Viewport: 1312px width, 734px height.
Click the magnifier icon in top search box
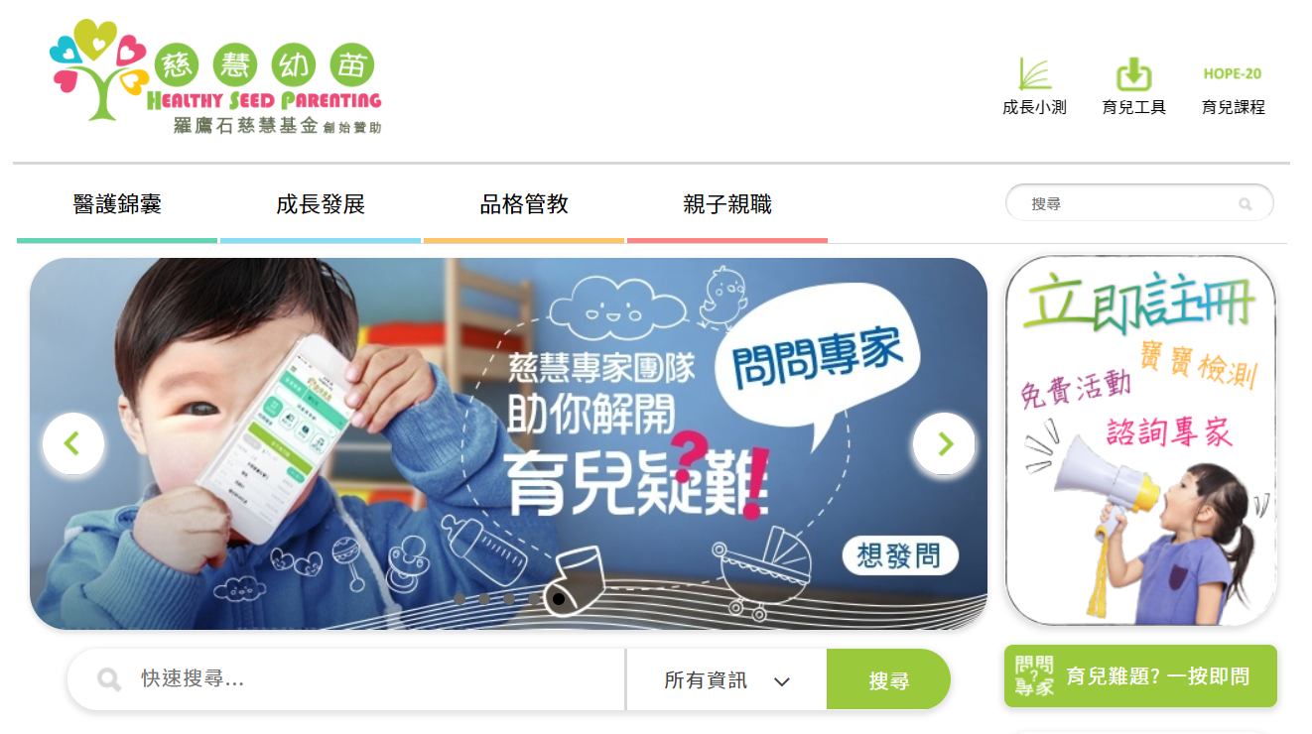(x=1245, y=204)
